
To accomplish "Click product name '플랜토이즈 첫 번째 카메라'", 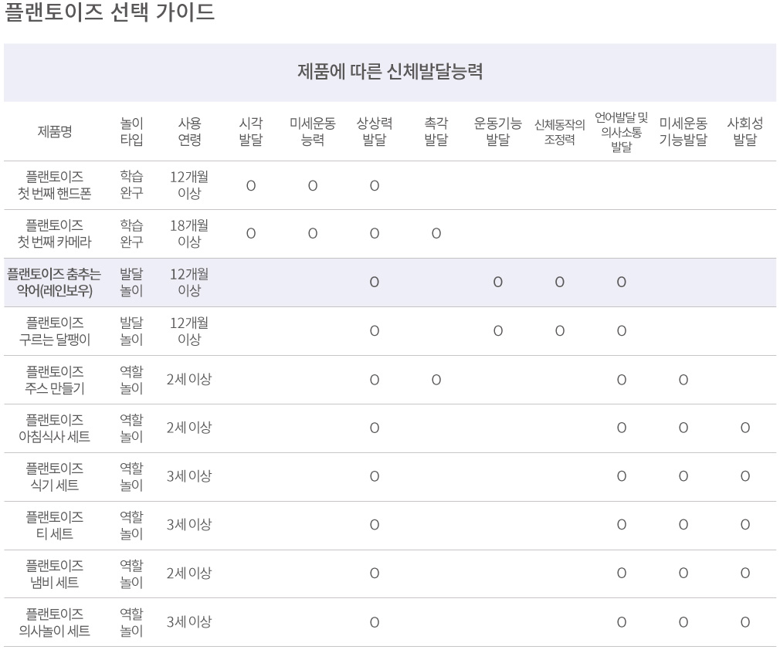I will [55, 234].
